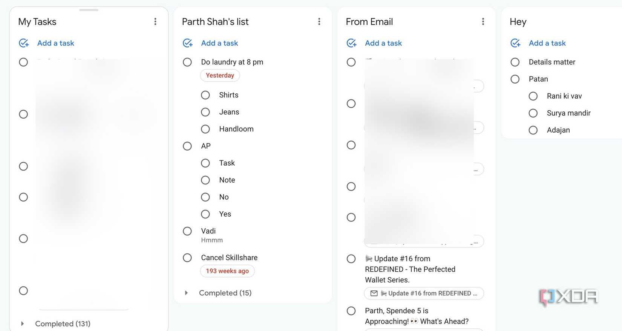
Task: Select the 'Patan' task in Hey list
Action: coord(515,79)
